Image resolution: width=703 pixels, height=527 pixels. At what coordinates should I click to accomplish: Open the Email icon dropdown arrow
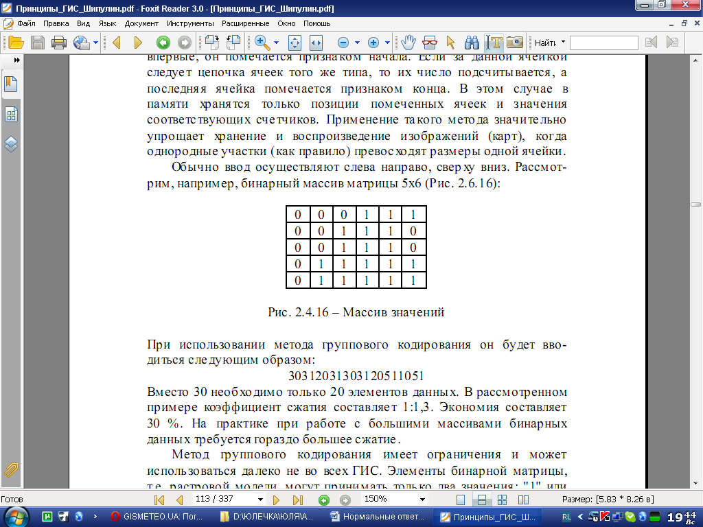click(95, 43)
